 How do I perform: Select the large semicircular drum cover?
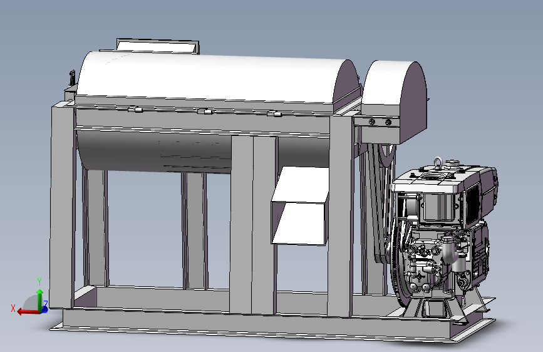click(x=215, y=78)
